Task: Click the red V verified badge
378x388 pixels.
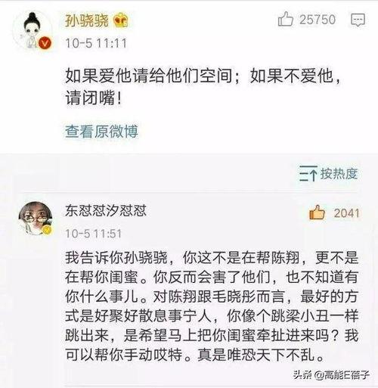Action: (45, 43)
